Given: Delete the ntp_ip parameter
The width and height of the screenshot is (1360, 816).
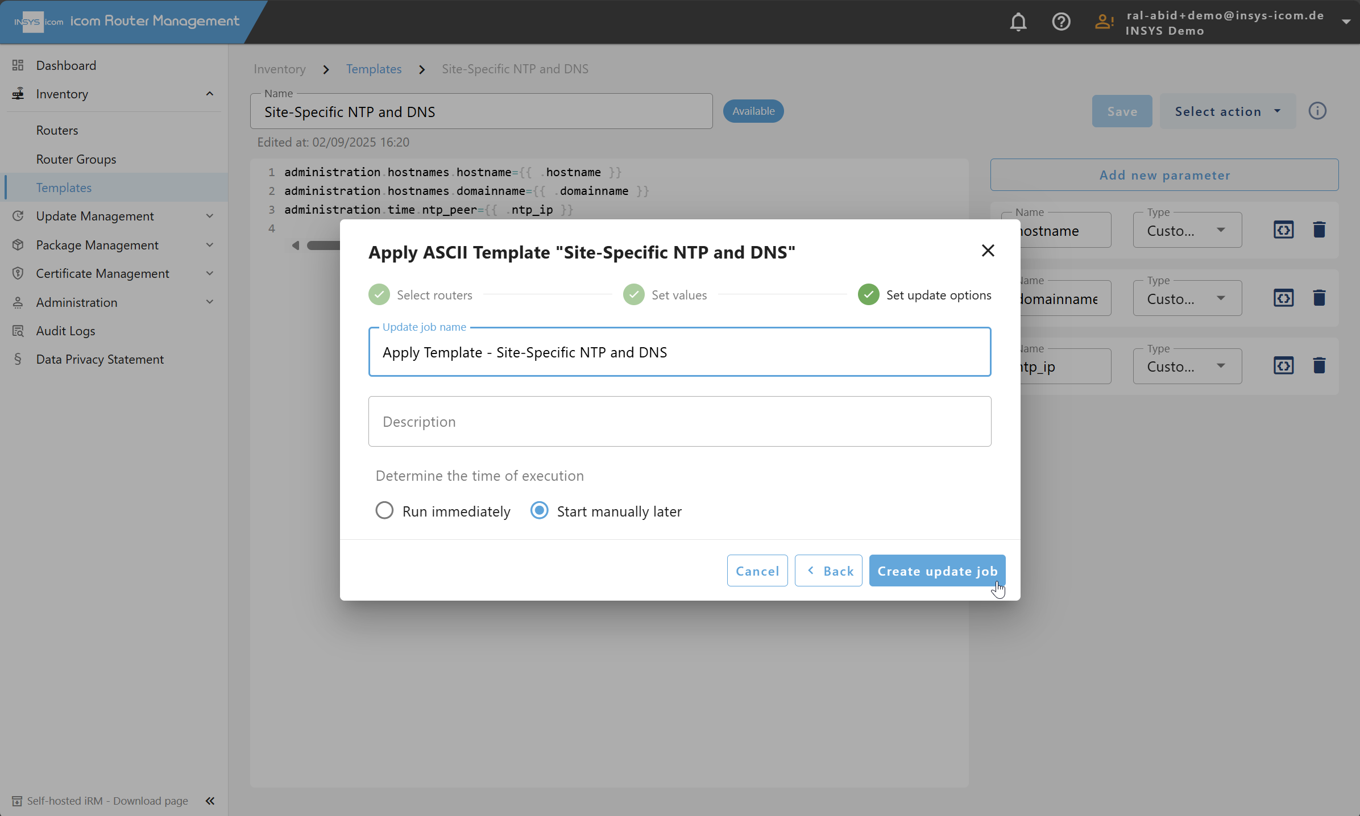Looking at the screenshot, I should click(x=1319, y=365).
